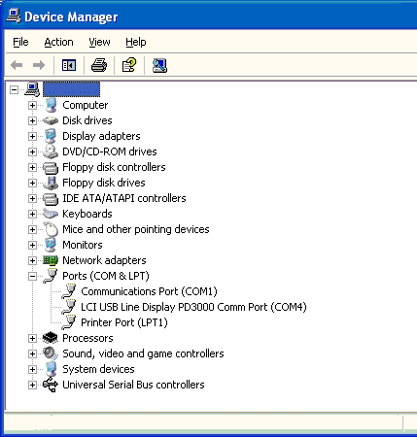Select the Printer Port (LPT1) entry
Image resolution: width=417 pixels, height=437 pixels.
(124, 322)
